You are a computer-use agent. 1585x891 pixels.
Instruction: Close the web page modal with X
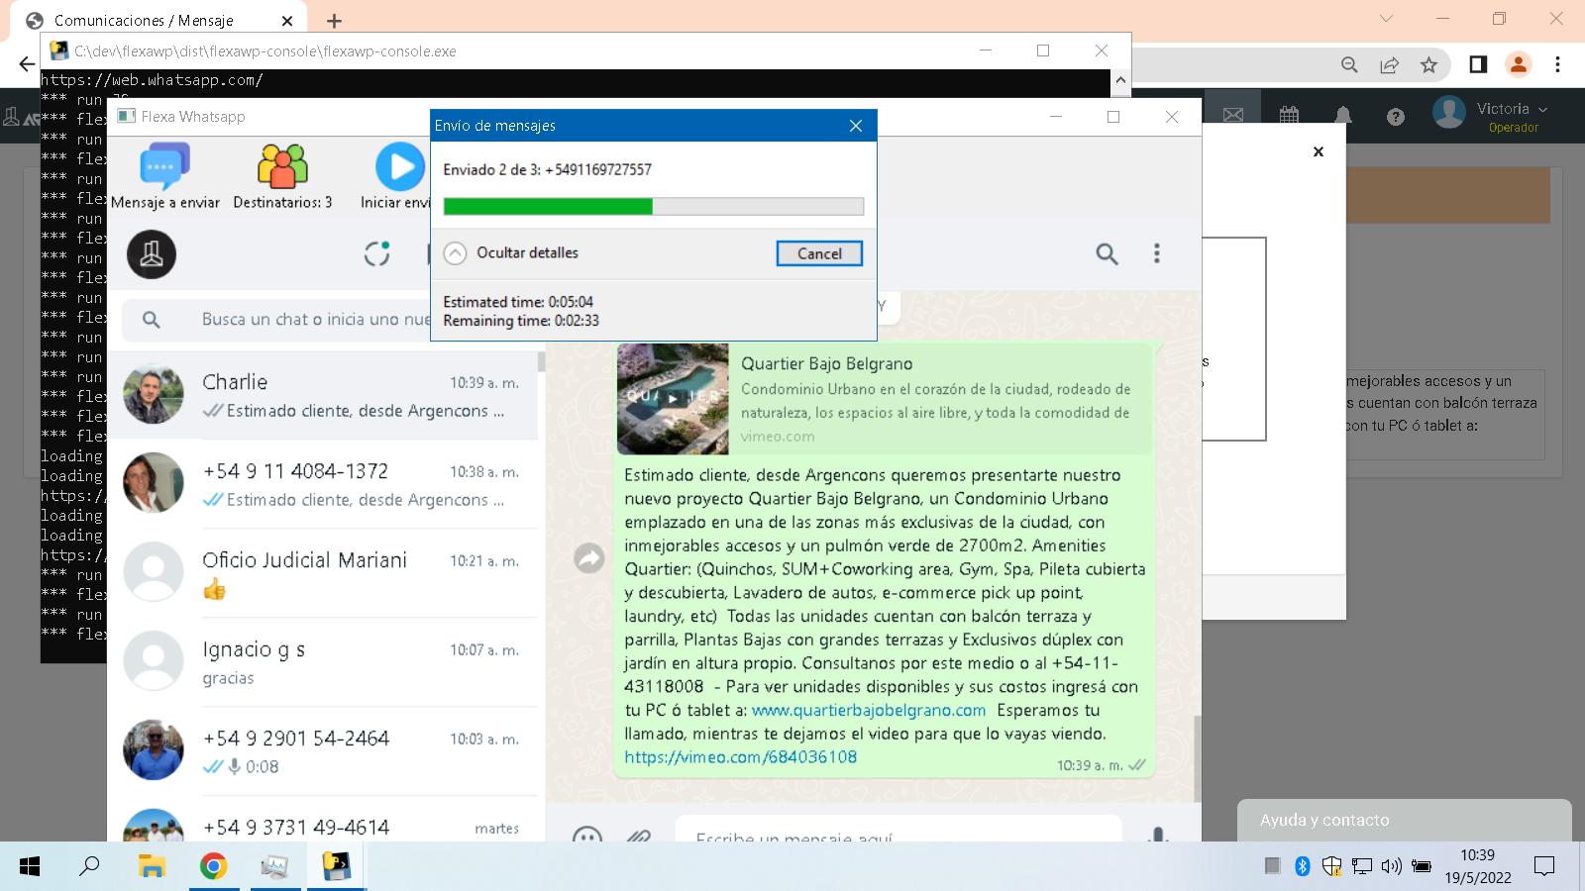point(1319,151)
